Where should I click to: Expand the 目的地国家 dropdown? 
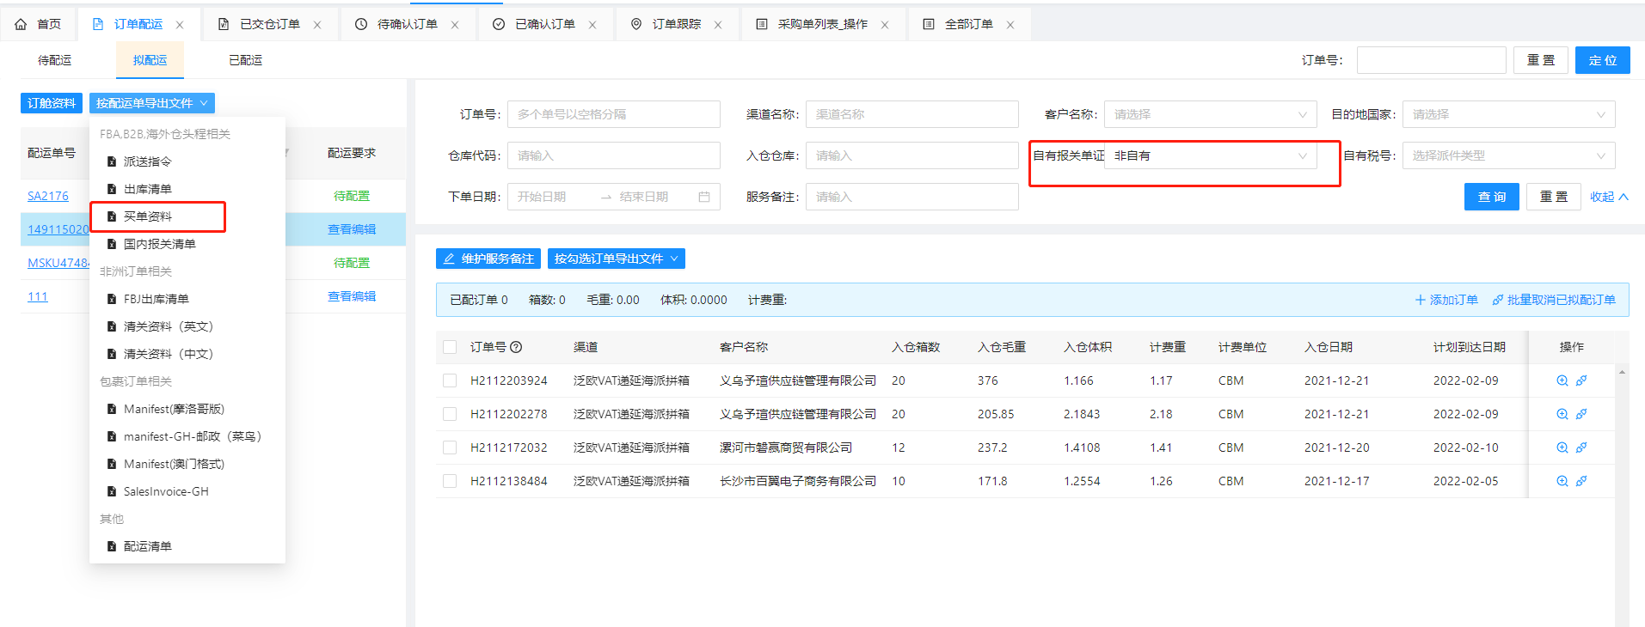click(x=1507, y=114)
